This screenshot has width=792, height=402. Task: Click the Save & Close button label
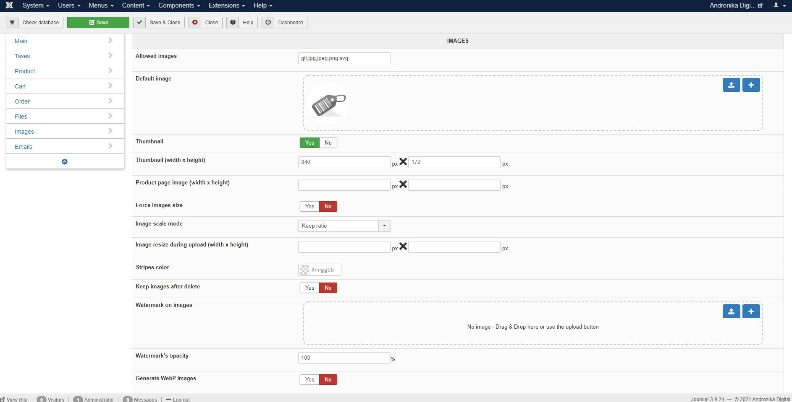[x=165, y=23]
